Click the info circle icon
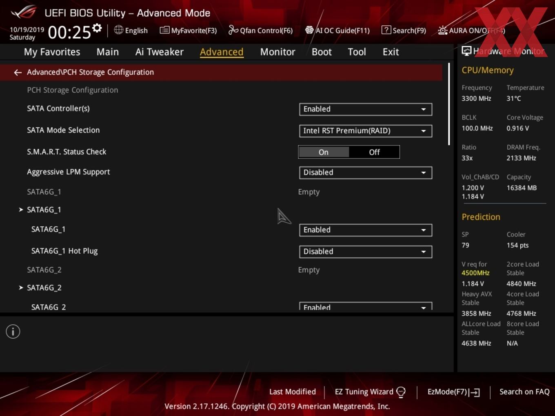The height and width of the screenshot is (416, 555). pos(13,332)
